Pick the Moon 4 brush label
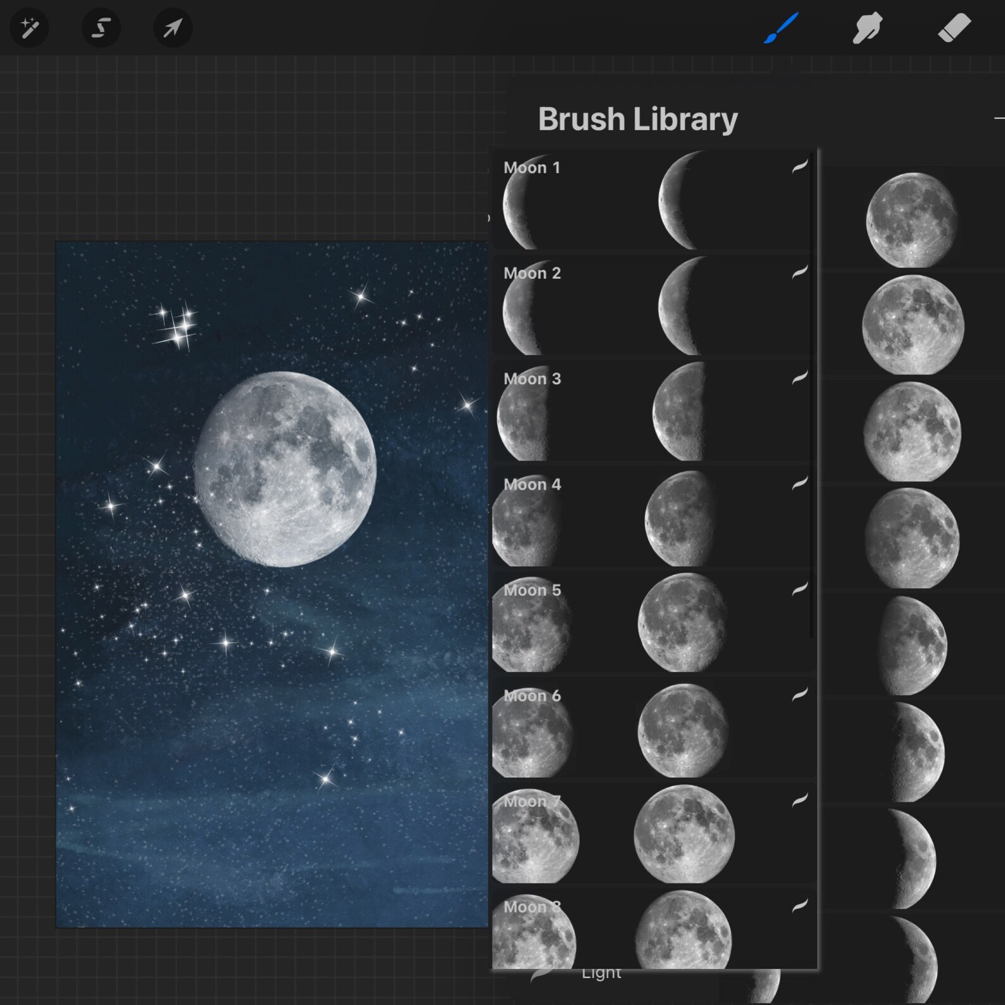The height and width of the screenshot is (1005, 1005). [x=532, y=485]
